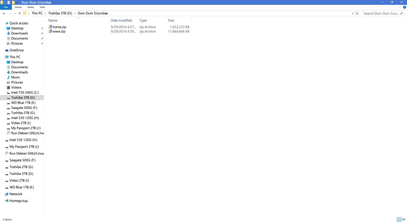Screen dimensions: 407x222
Task: Click the Forward navigation arrow
Action: point(10,13)
